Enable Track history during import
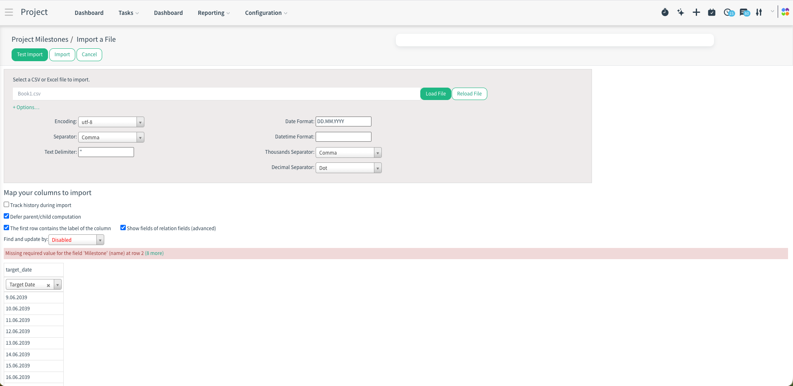Screen dimensions: 793x386 (7, 205)
